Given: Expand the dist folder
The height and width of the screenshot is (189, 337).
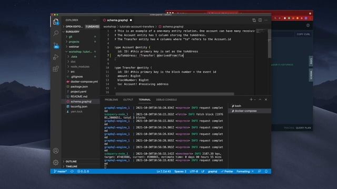Looking at the screenshot, I should point(81,61).
